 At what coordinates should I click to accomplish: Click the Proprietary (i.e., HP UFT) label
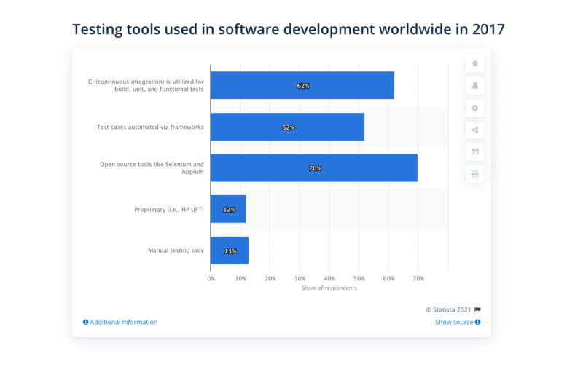tap(169, 210)
